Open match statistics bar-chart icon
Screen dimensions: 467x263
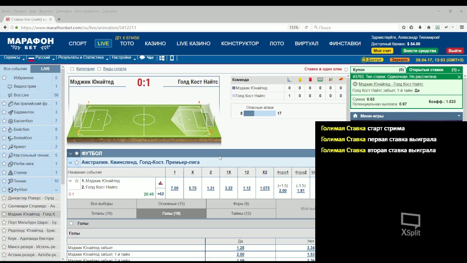(161, 183)
